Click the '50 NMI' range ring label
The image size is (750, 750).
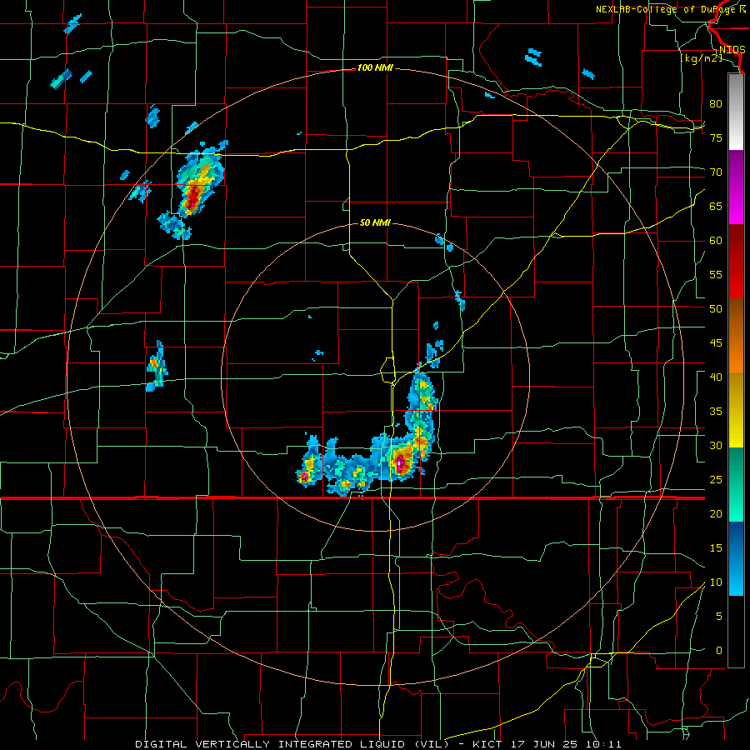(375, 222)
